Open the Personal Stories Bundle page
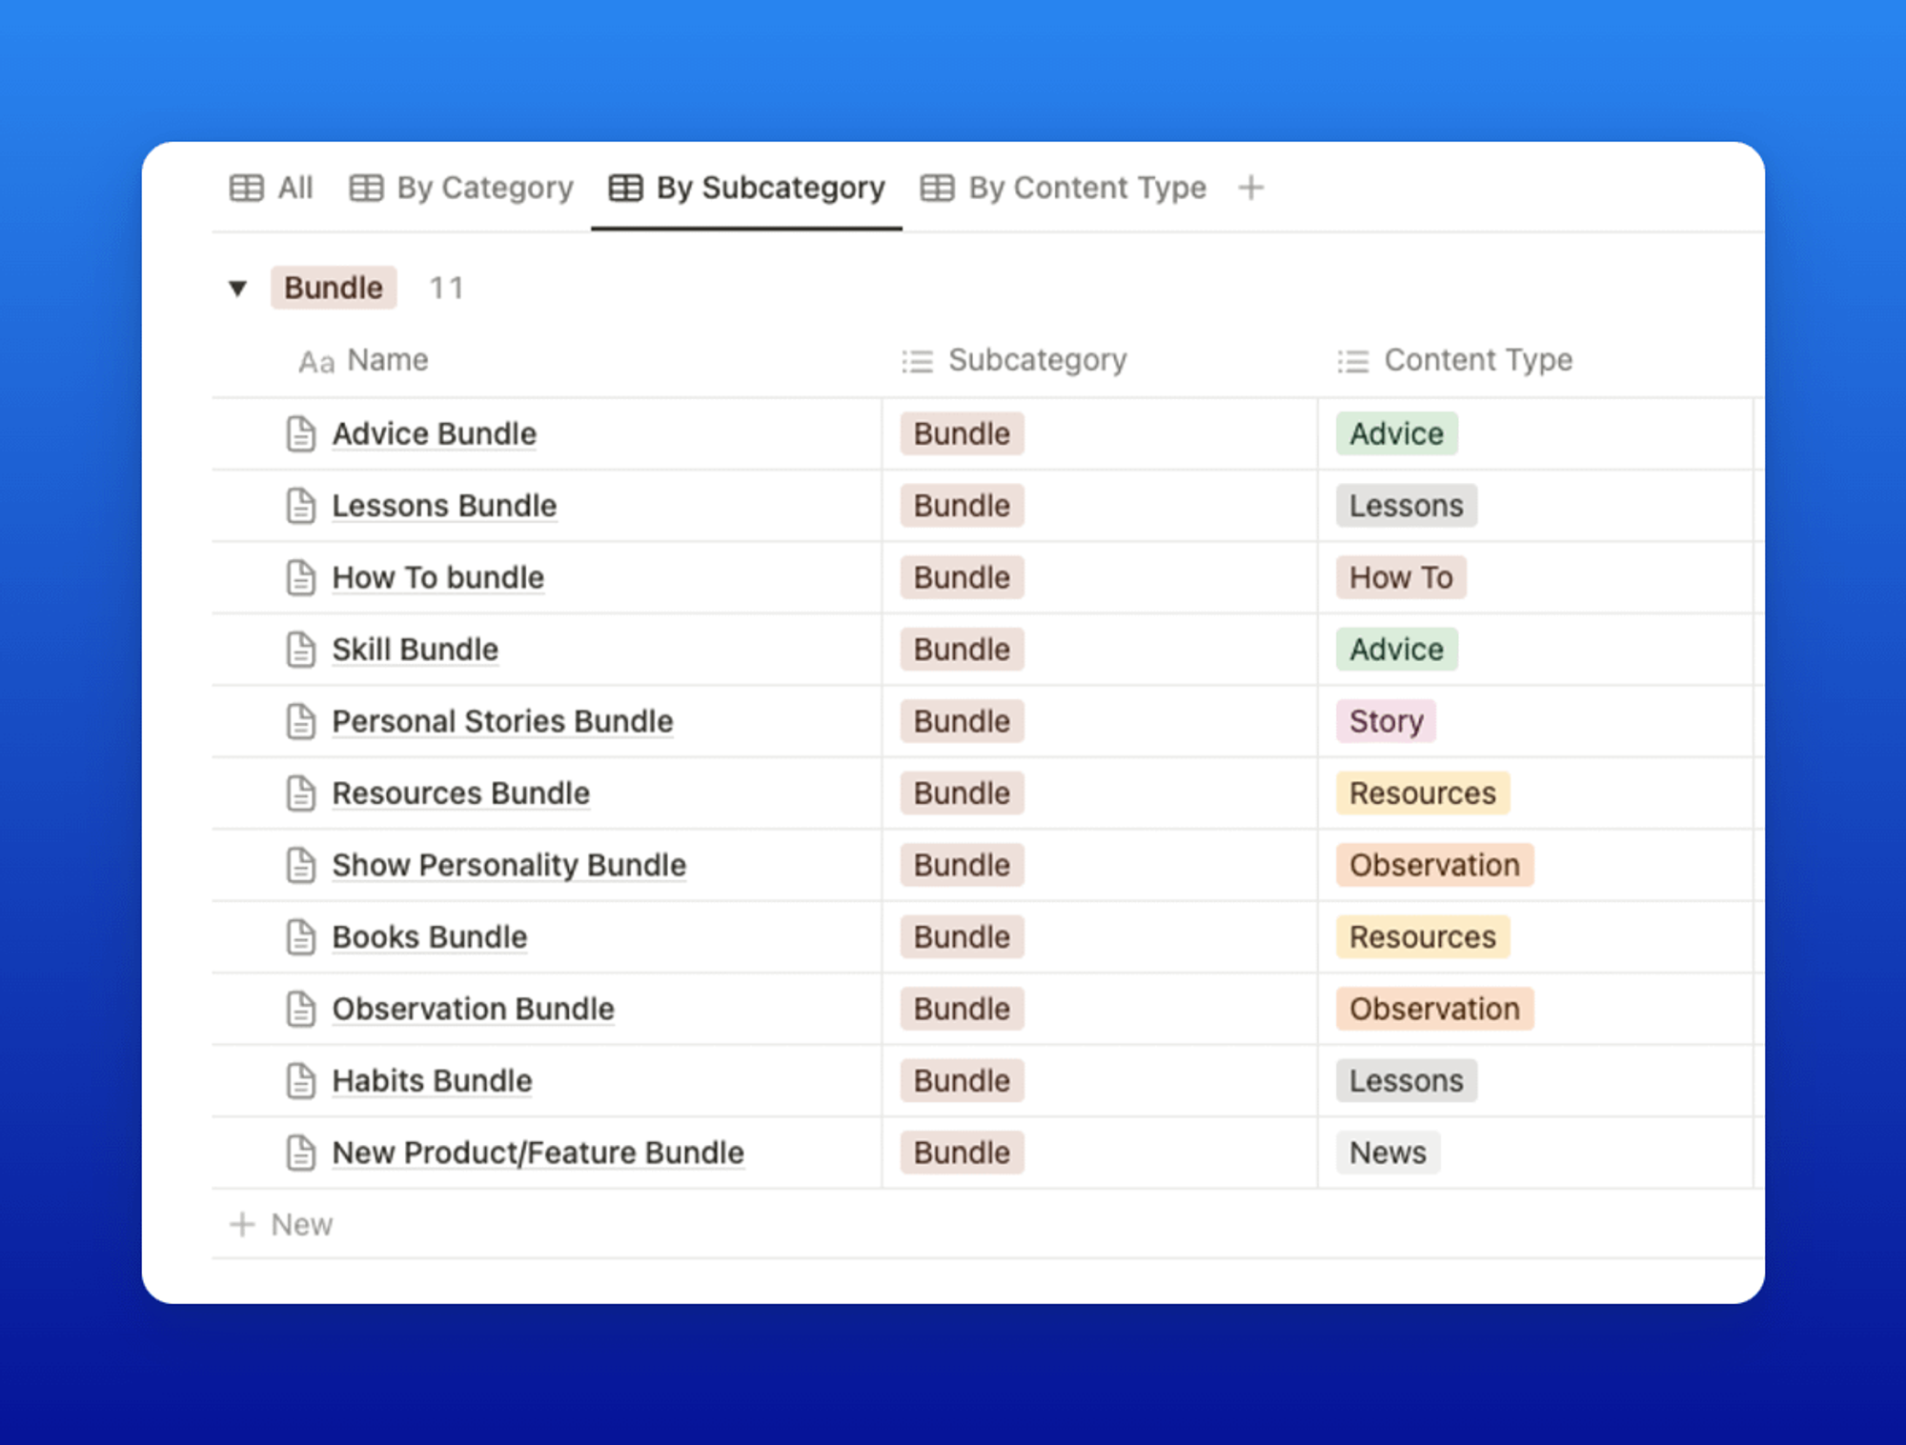Viewport: 1906px width, 1445px height. pos(502,721)
